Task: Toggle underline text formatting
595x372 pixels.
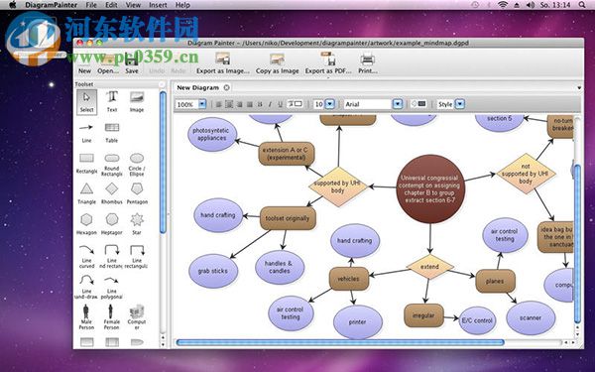Action: tap(280, 104)
